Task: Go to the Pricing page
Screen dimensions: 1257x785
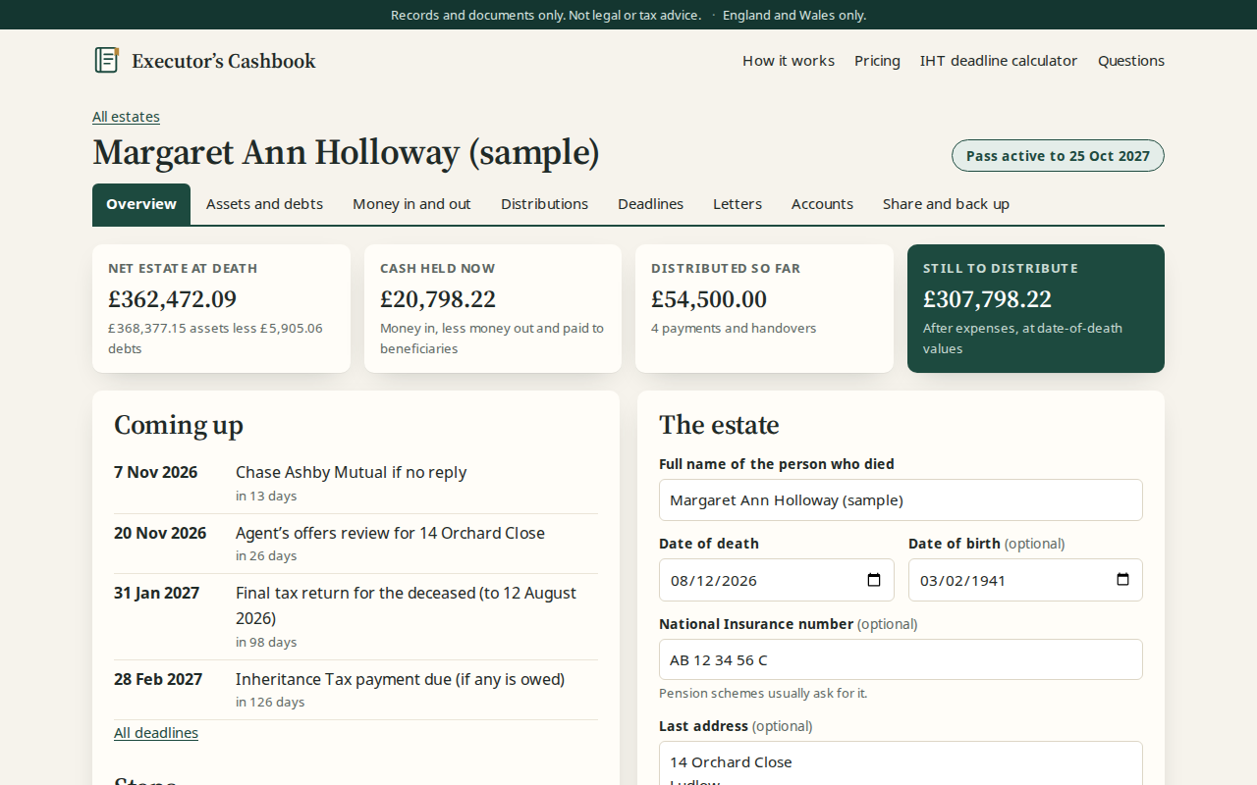Action: point(877,61)
